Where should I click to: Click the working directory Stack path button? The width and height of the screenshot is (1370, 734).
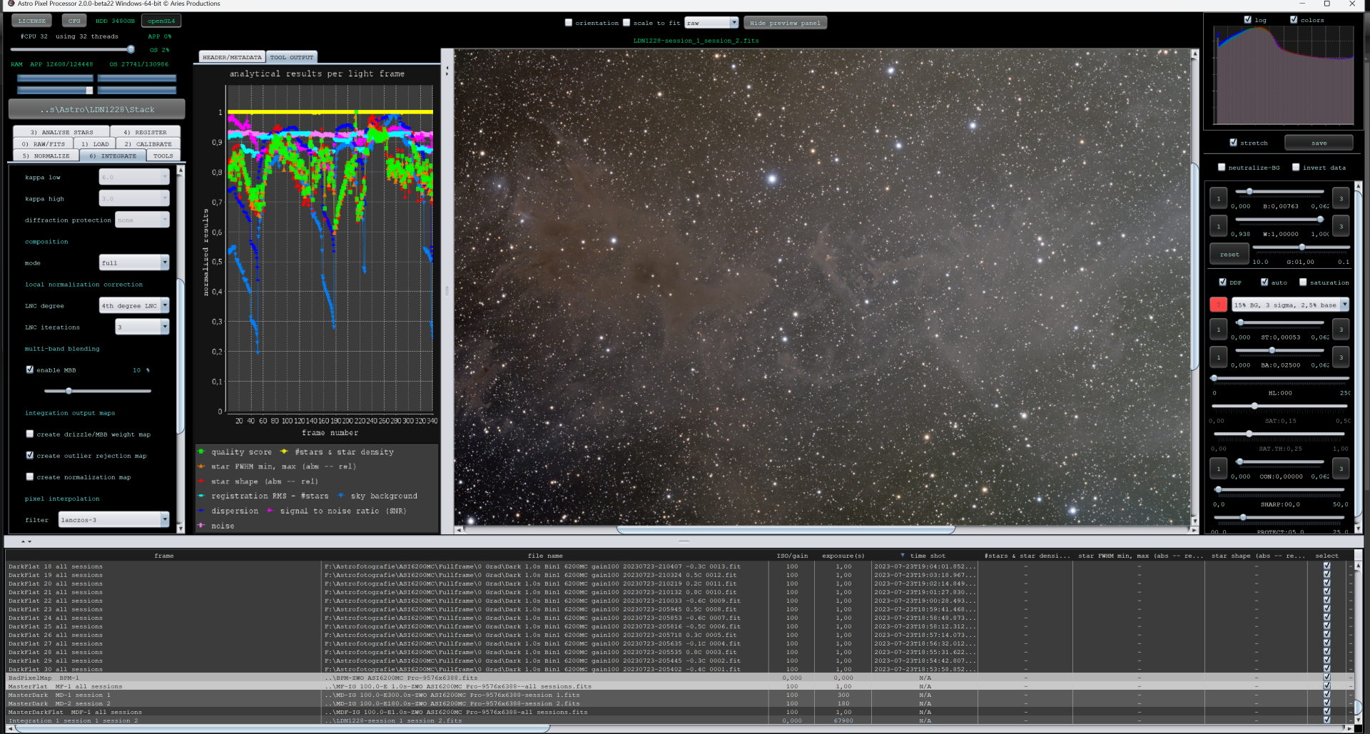pos(97,109)
